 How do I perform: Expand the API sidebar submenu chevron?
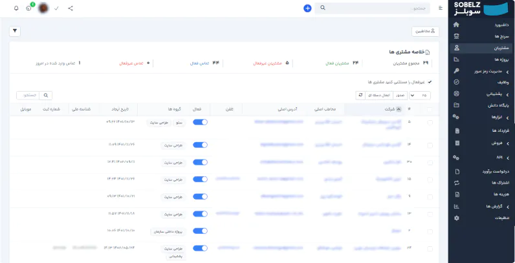(x=508, y=158)
